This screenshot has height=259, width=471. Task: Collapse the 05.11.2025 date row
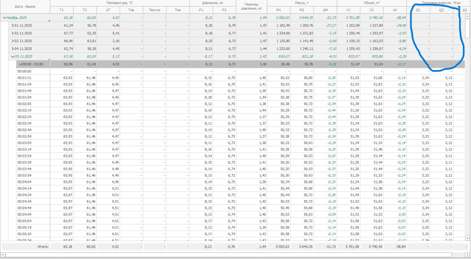(x=13, y=56)
